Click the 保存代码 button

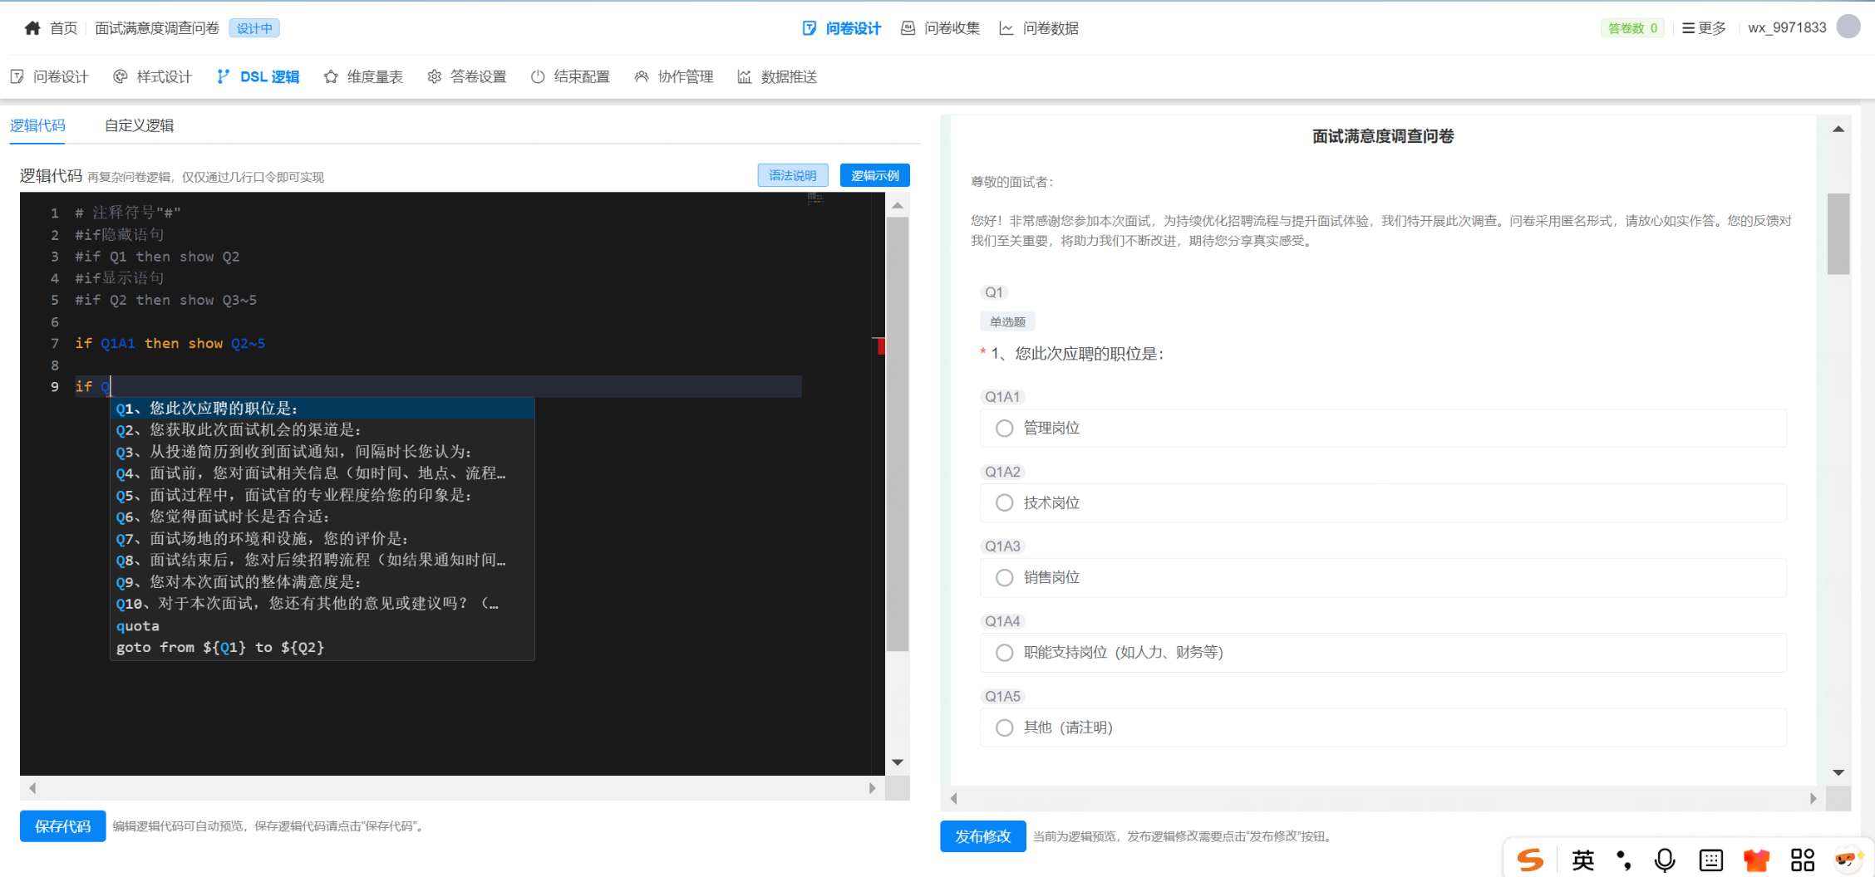[x=62, y=826]
